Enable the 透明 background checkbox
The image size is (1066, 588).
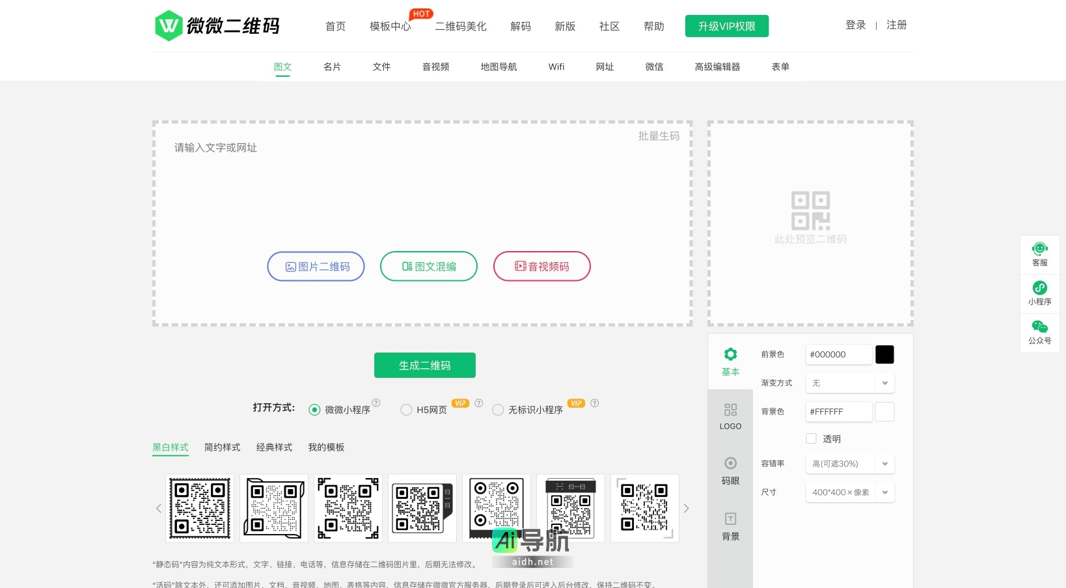pos(811,438)
